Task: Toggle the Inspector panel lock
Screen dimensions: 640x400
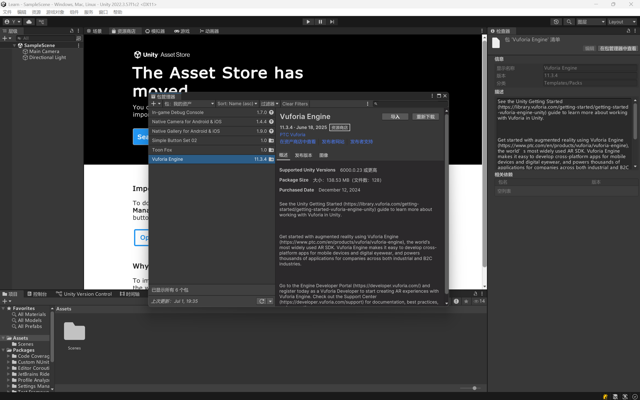Action: coord(628,31)
